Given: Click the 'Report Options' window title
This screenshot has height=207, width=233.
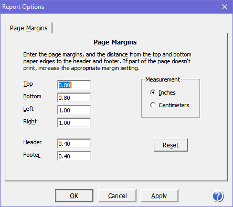Looking at the screenshot, I should pos(23,7).
